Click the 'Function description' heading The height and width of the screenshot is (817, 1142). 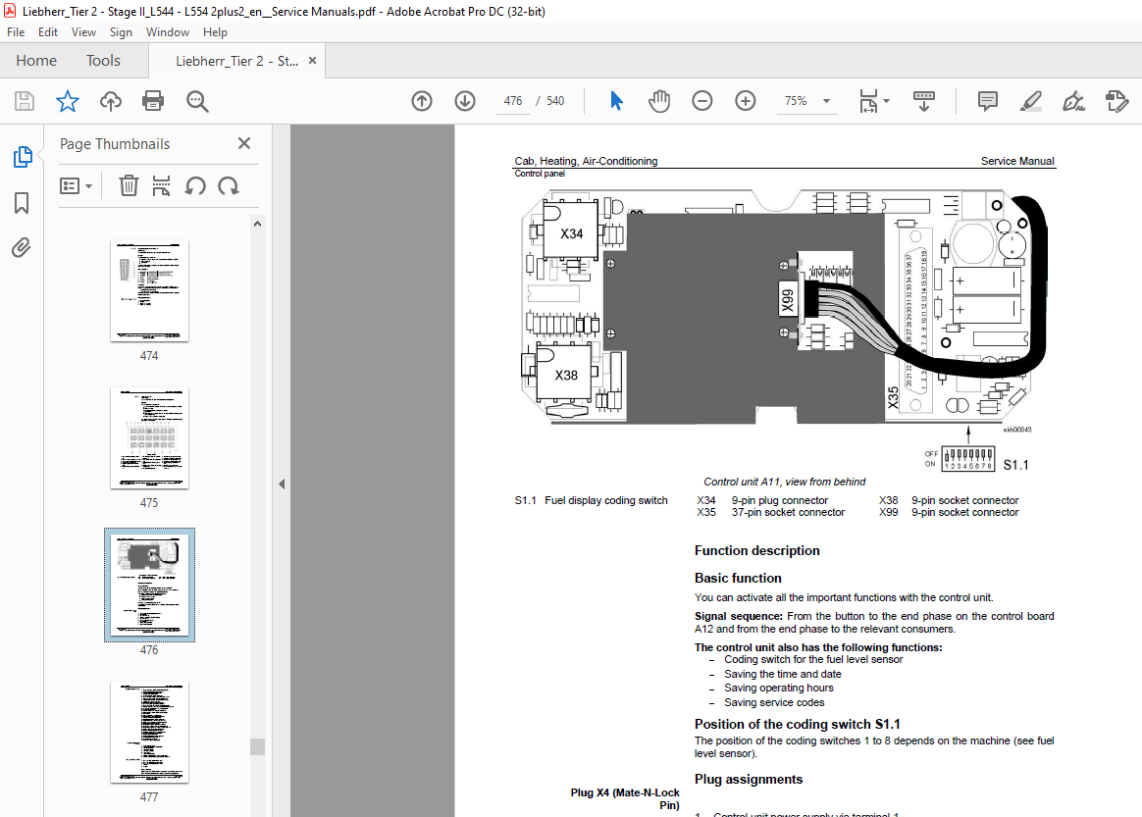click(756, 551)
